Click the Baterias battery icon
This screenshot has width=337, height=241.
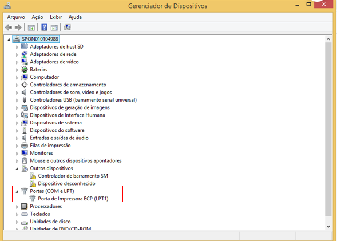[x=25, y=69]
